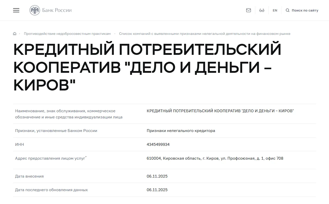Switch site language to EN
Viewport: 329px width, 204px height.
pyautogui.click(x=275, y=10)
